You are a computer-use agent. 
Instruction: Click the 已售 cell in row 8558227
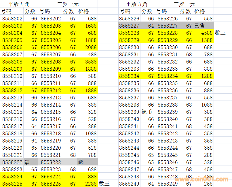(x=203, y=26)
